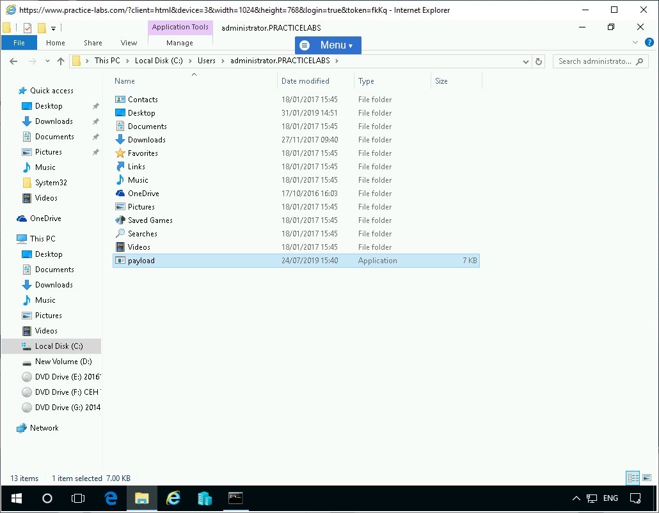Select the Manage tab under Application Tools
The width and height of the screenshot is (659, 513).
[x=180, y=43]
